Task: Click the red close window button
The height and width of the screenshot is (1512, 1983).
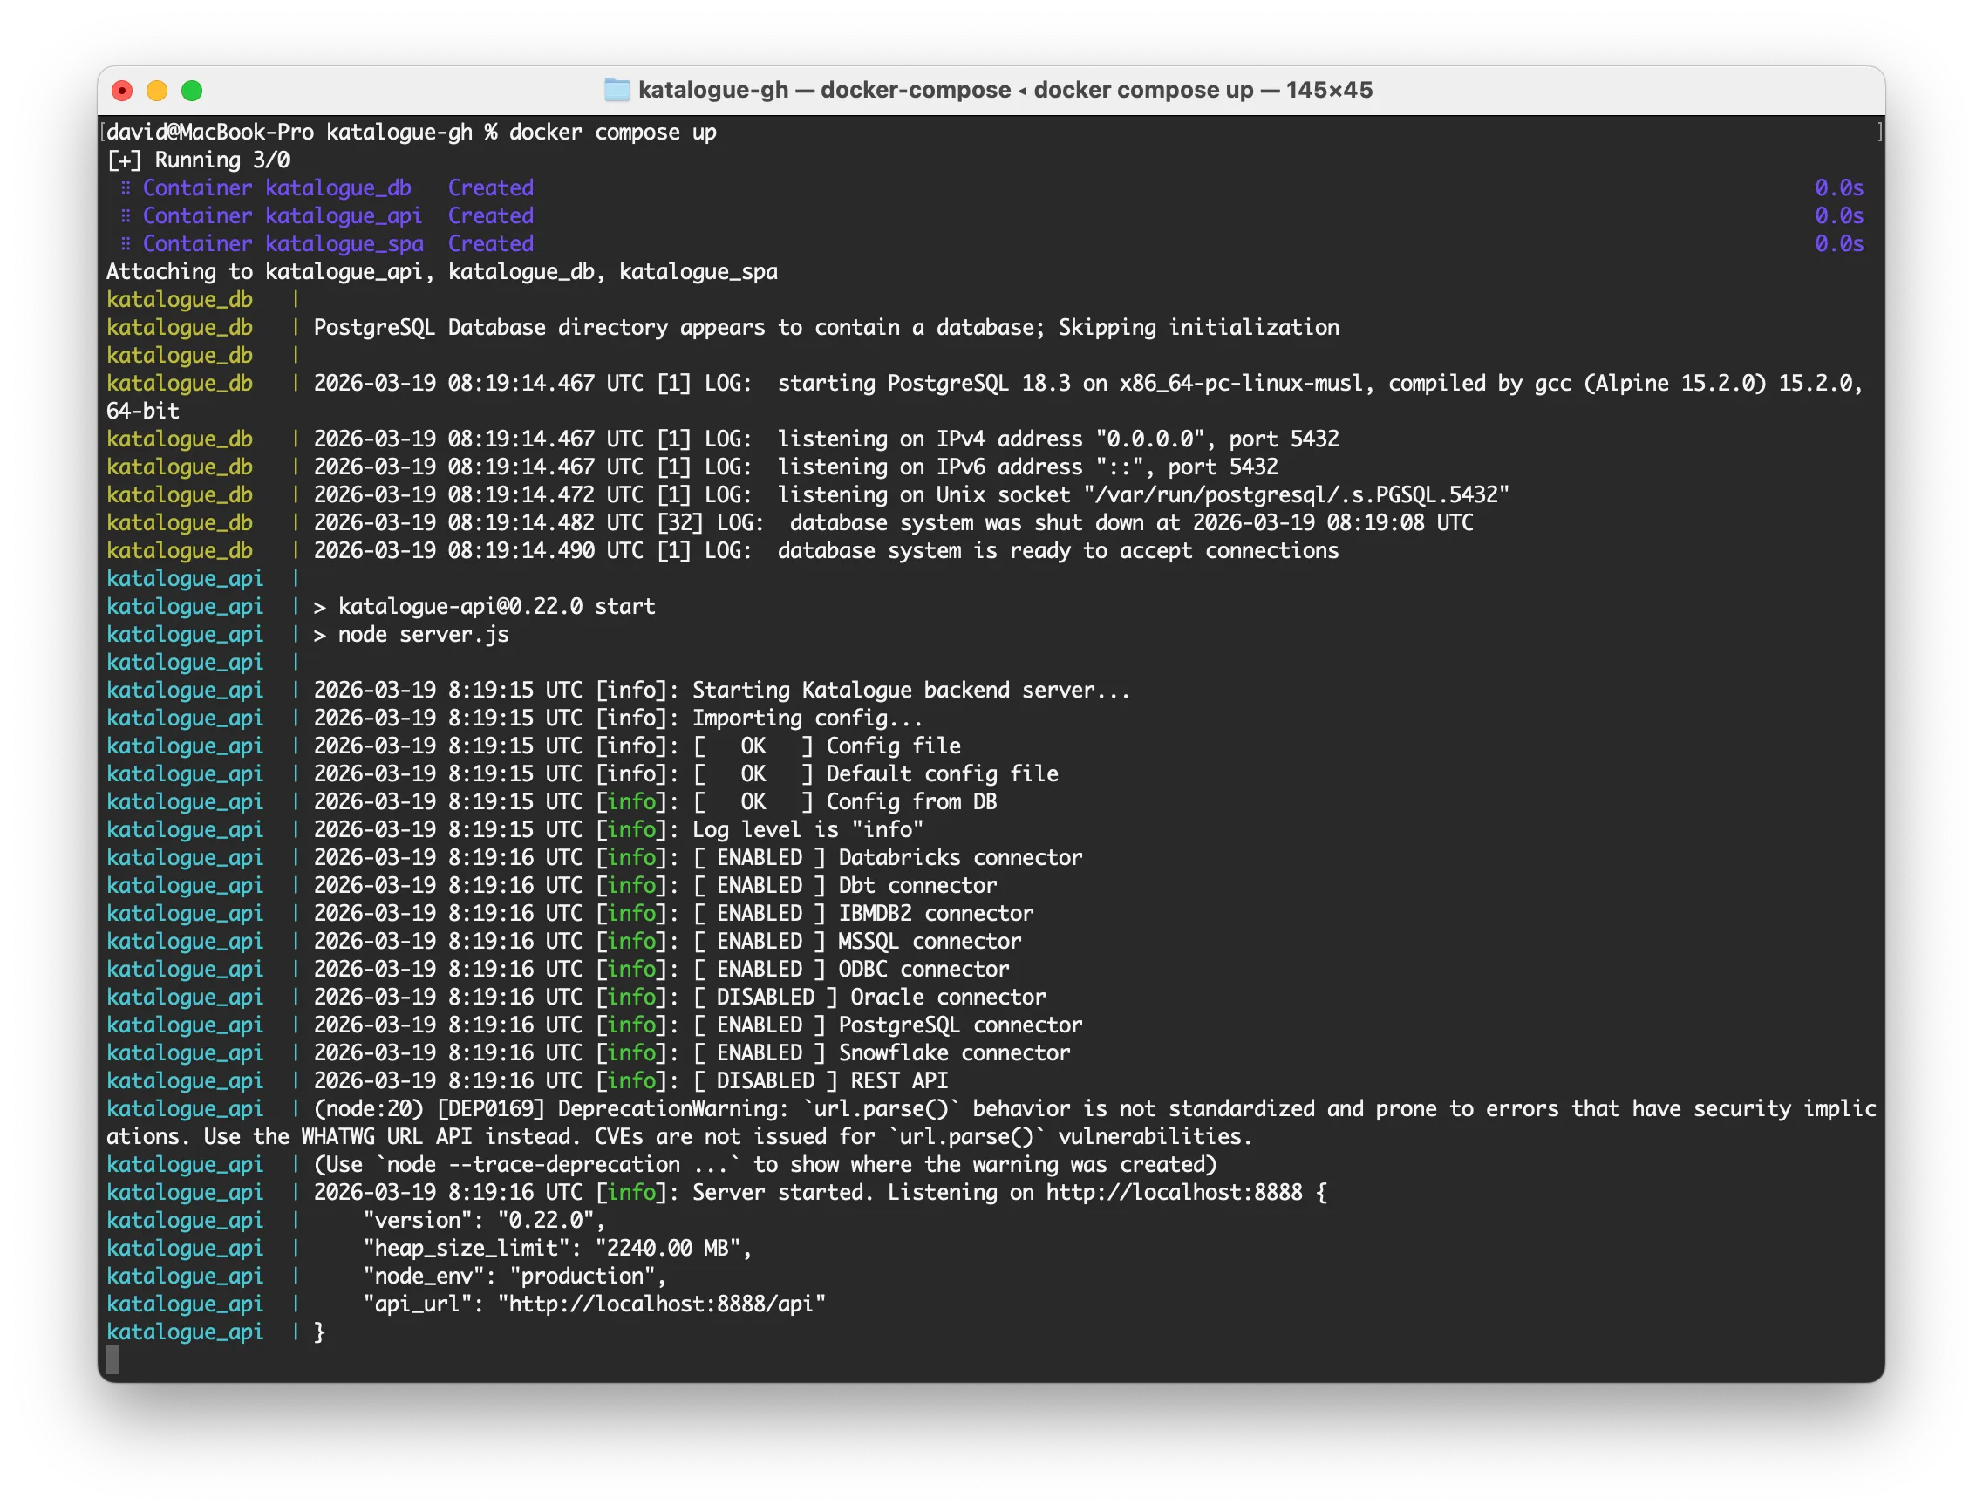Action: point(122,90)
